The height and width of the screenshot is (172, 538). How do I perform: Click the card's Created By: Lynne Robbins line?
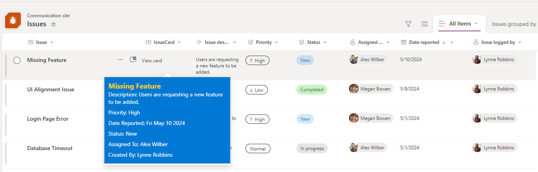(x=141, y=155)
